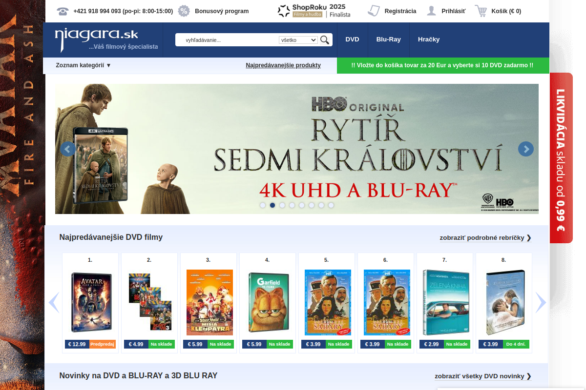Screen dimensions: 586x390
Task: Open Rytíř sedmi království banner
Action: point(297,149)
